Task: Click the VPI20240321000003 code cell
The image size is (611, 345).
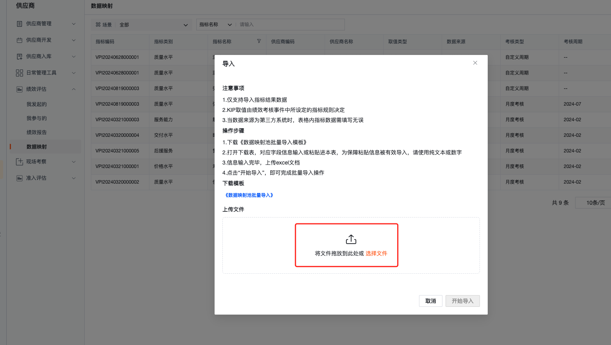Action: [x=117, y=120]
